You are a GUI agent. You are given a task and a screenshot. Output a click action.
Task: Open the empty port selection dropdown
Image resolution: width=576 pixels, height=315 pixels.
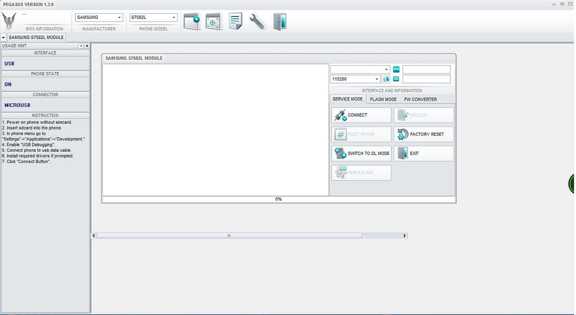click(x=360, y=70)
